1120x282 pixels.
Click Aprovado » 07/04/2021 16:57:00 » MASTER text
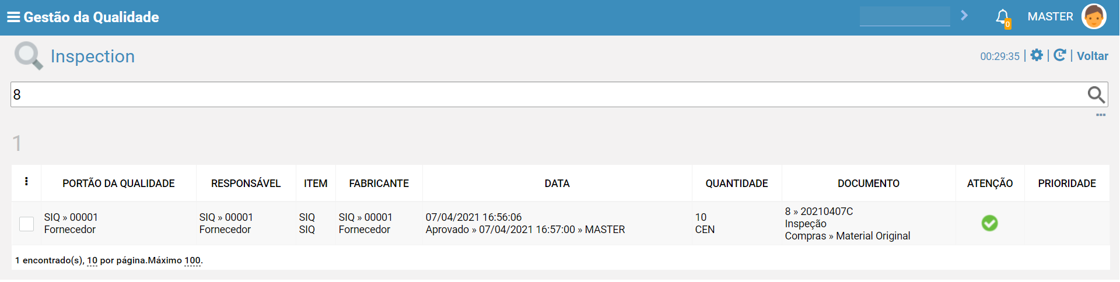pos(525,230)
